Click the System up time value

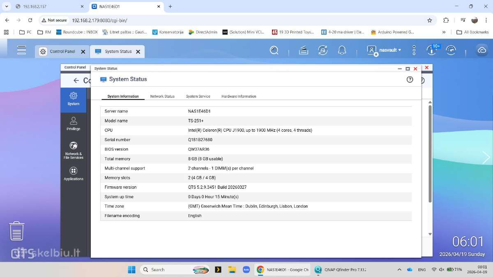tap(213, 197)
